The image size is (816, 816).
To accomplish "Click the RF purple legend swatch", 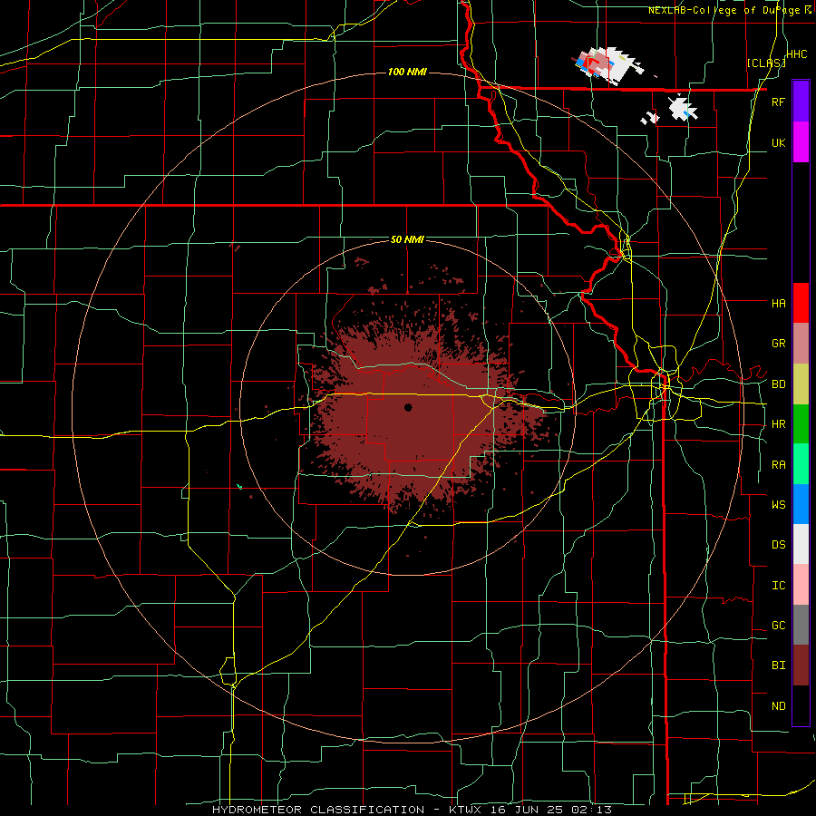I will pyautogui.click(x=801, y=102).
